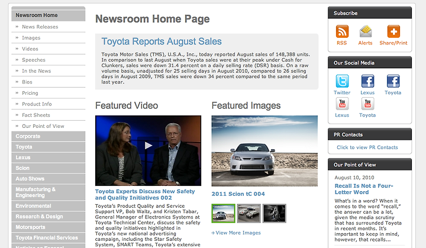Viewport: 426px width, 248px height.
Task: Select the third dark featured image thumbnail
Action: (x=275, y=214)
